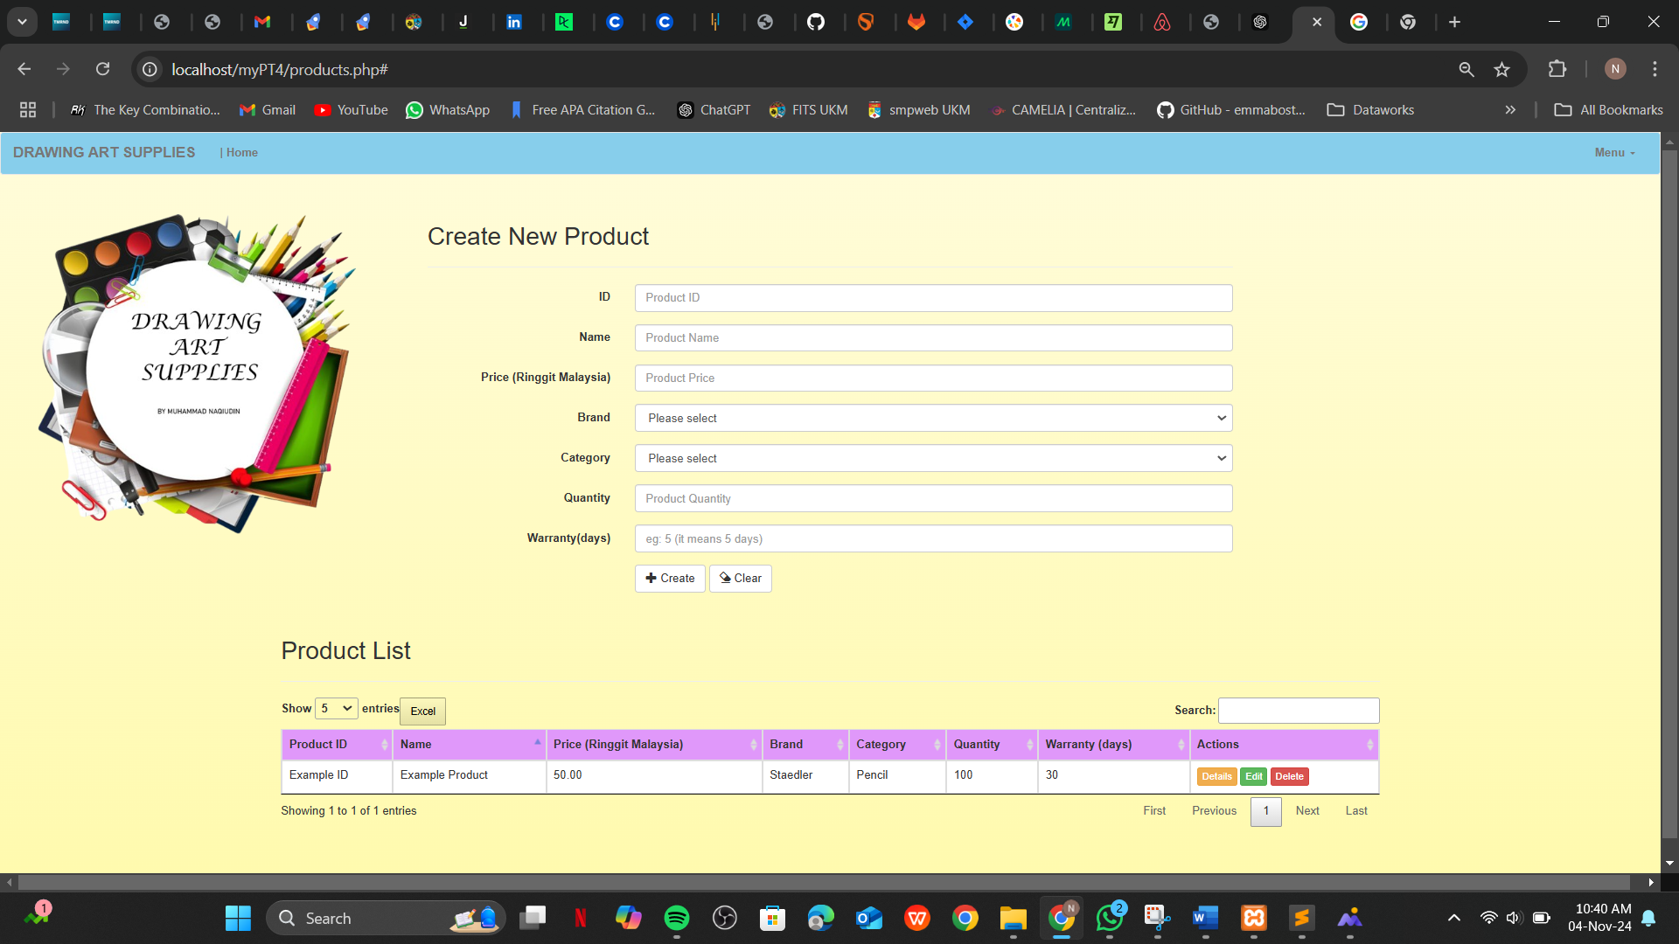Bookmark this page with the star icon
This screenshot has width=1679, height=944.
click(x=1501, y=69)
